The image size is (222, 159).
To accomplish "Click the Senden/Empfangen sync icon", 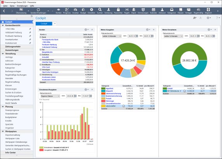I will tap(38, 10).
